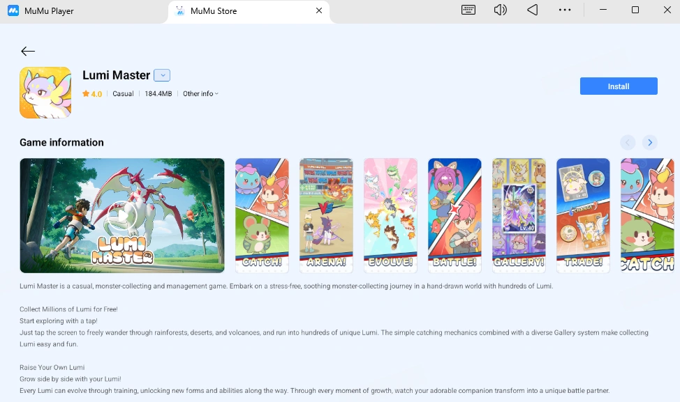
Task: Open the three-dots more menu
Action: click(565, 10)
